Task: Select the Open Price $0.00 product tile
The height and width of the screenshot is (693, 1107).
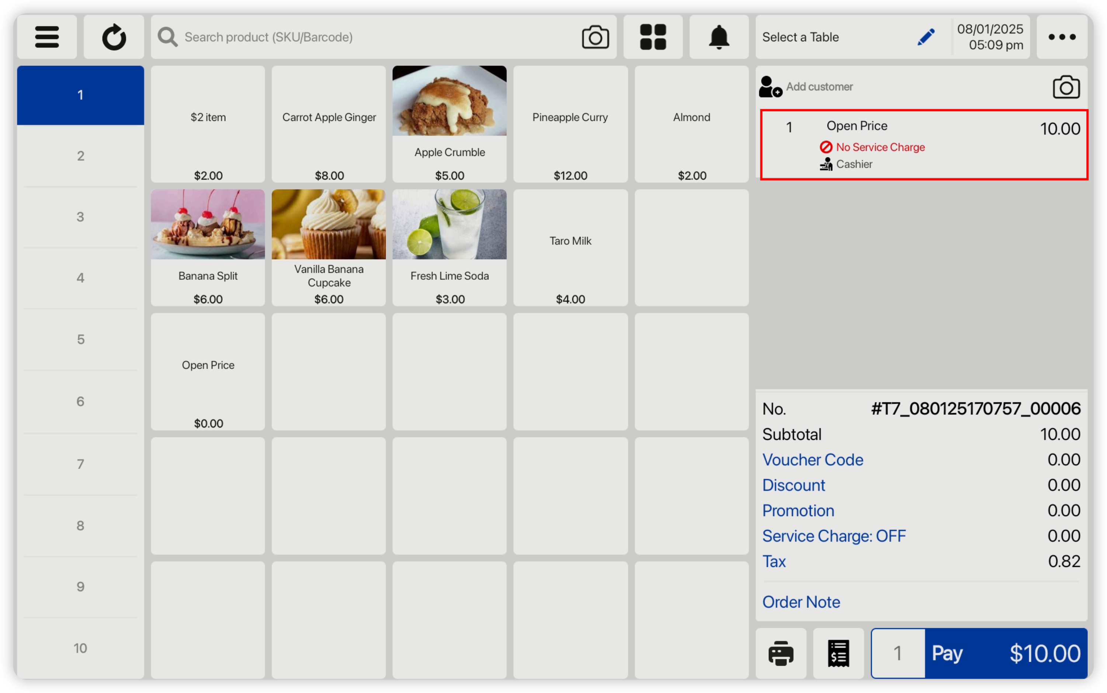Action: tap(208, 372)
